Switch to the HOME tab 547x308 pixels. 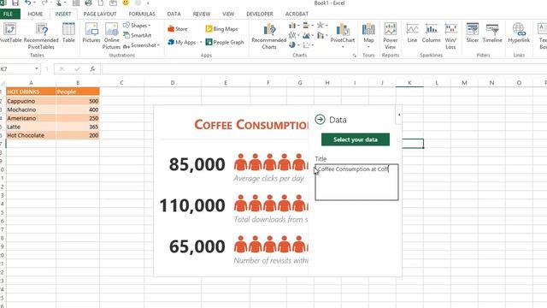(x=35, y=14)
